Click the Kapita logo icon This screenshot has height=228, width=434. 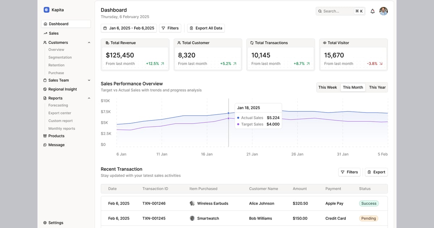(46, 10)
